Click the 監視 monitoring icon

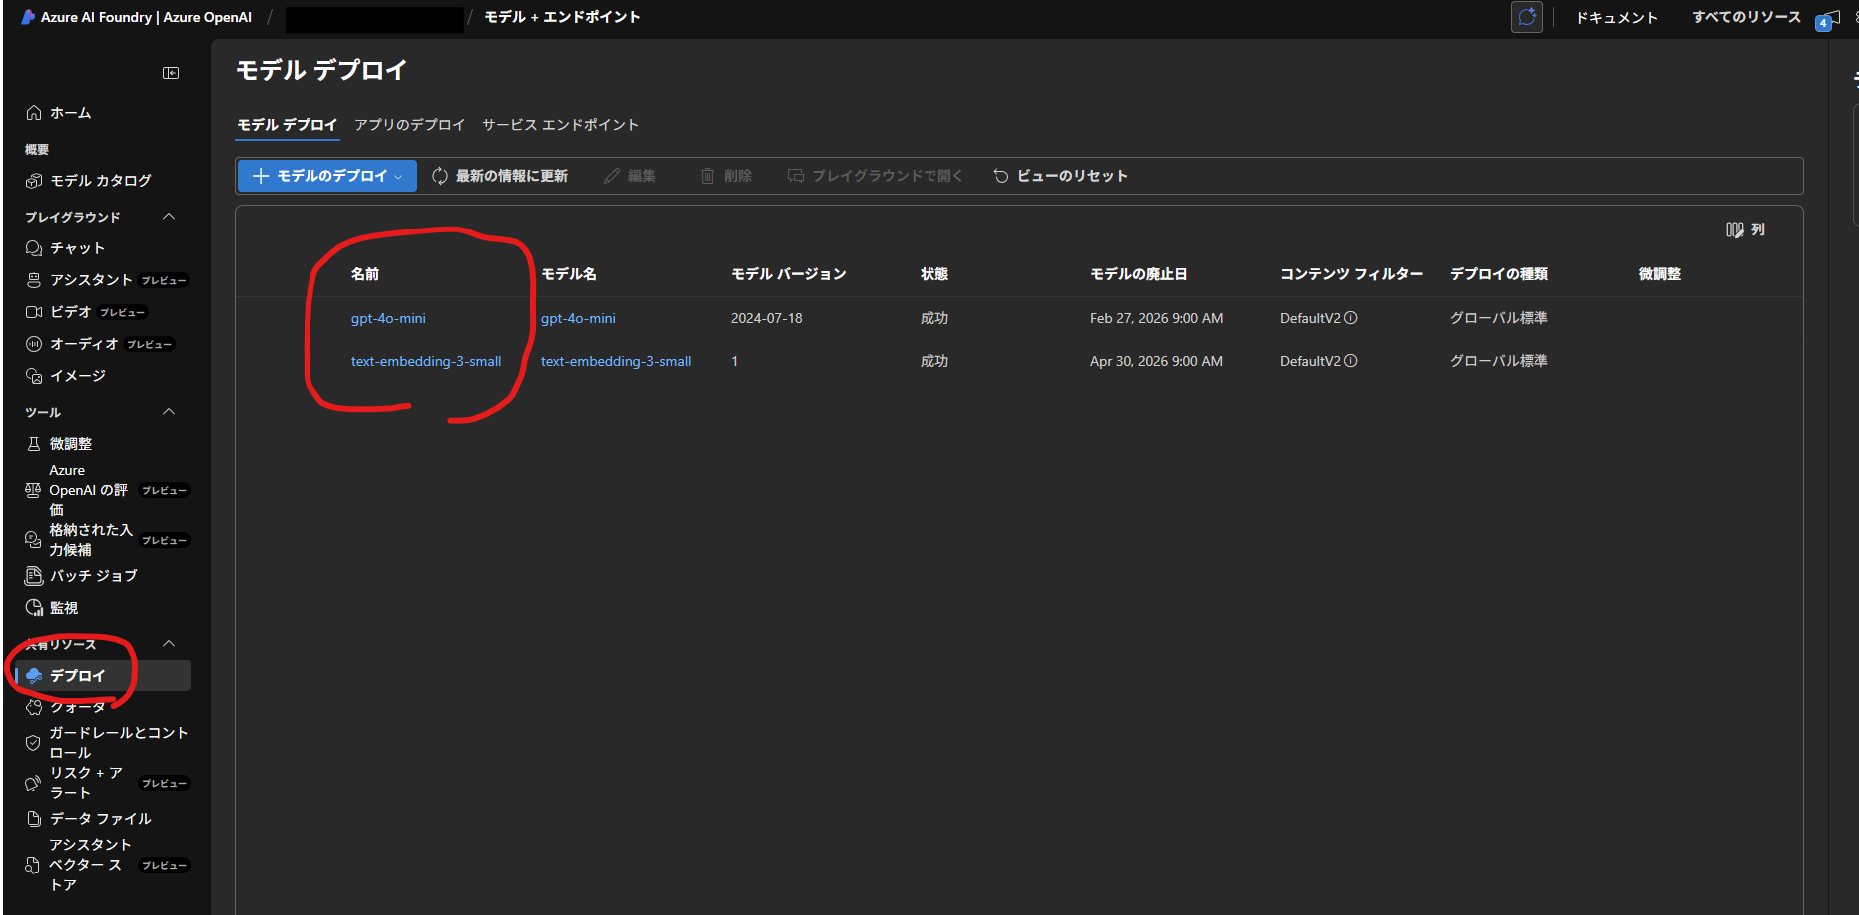[34, 608]
